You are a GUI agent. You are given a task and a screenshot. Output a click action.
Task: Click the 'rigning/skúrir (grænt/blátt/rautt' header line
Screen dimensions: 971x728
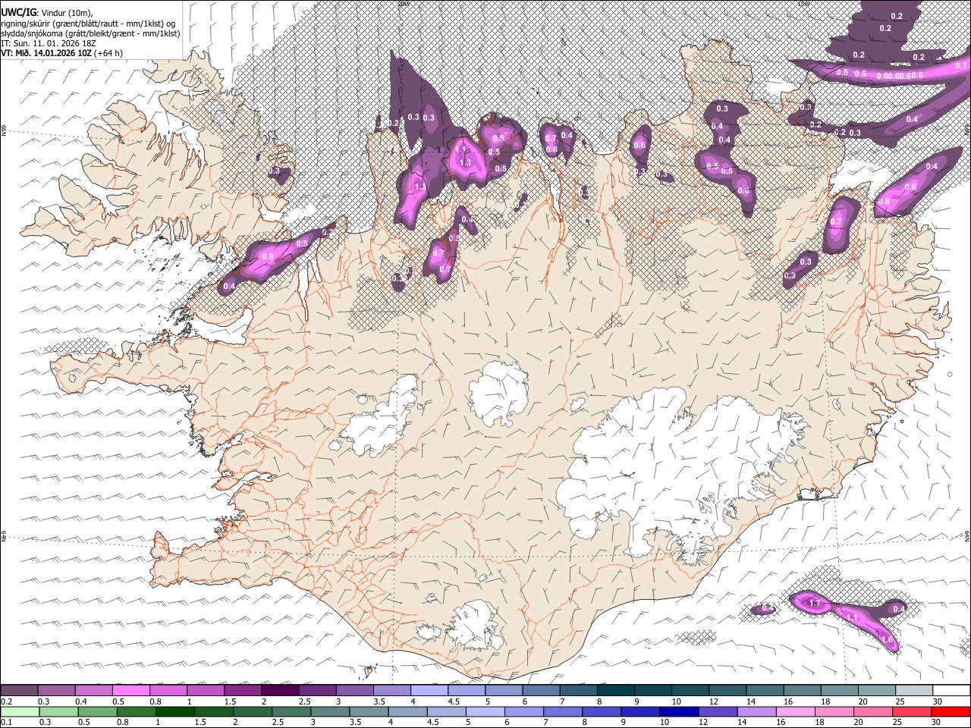[88, 23]
